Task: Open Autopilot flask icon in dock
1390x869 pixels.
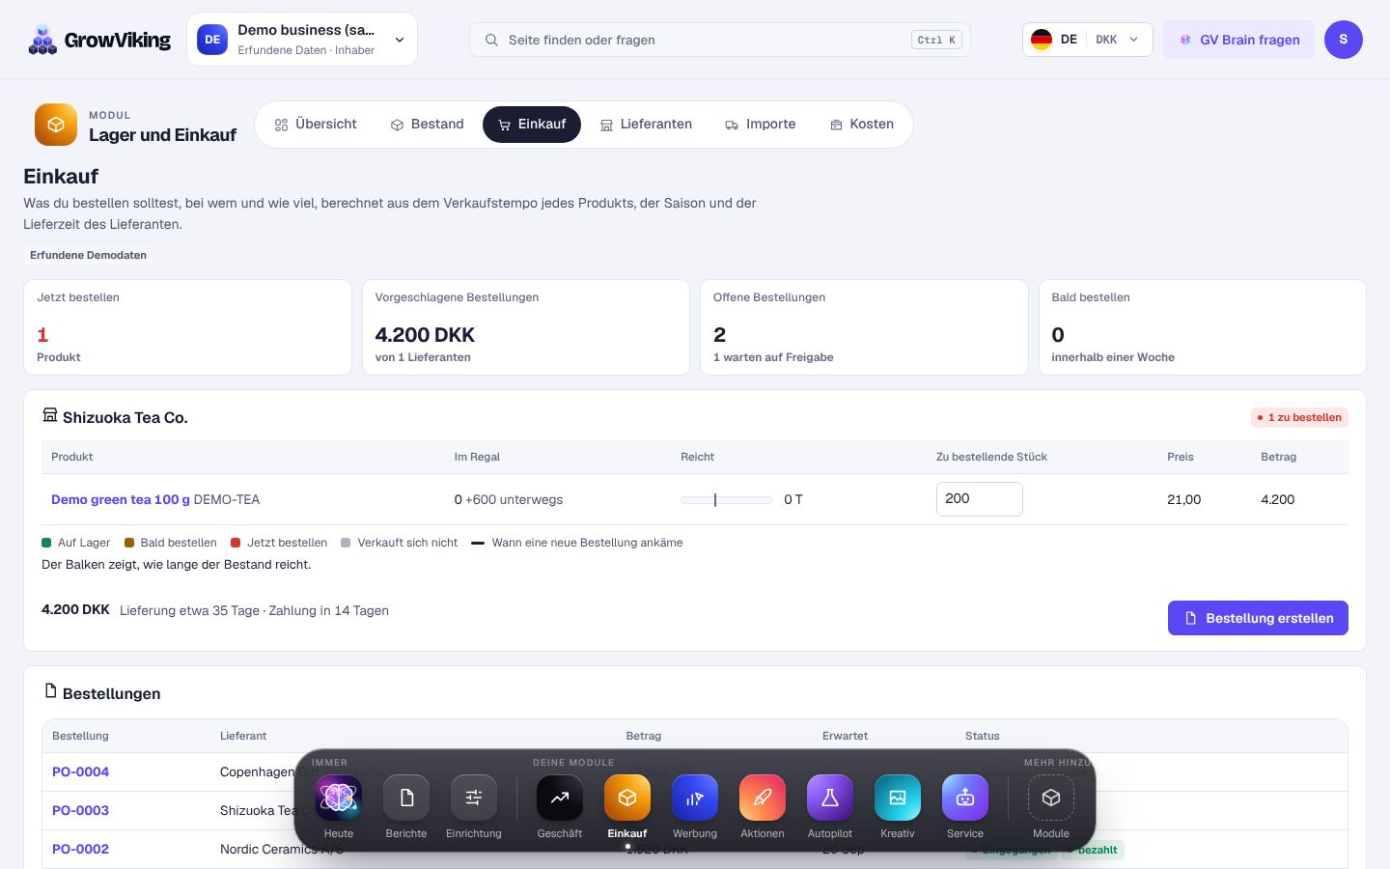Action: 830,798
